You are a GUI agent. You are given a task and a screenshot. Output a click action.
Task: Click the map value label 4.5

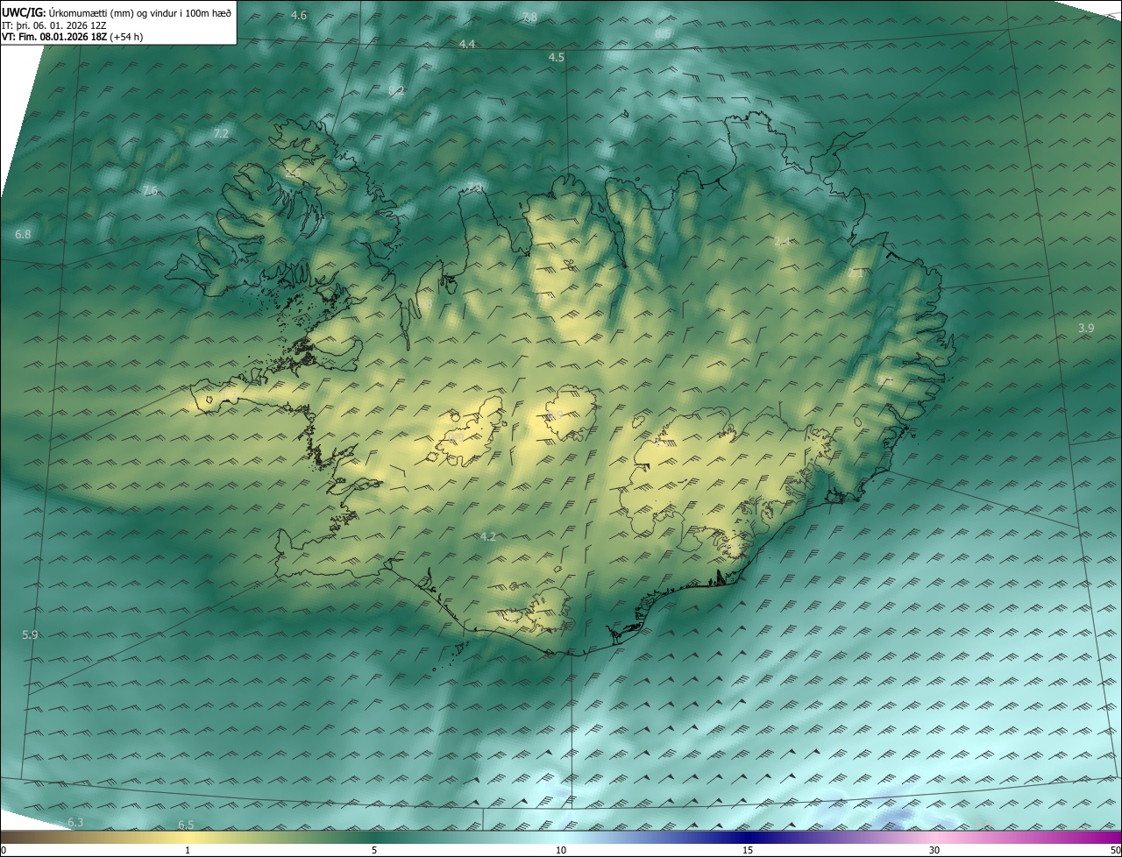point(557,57)
